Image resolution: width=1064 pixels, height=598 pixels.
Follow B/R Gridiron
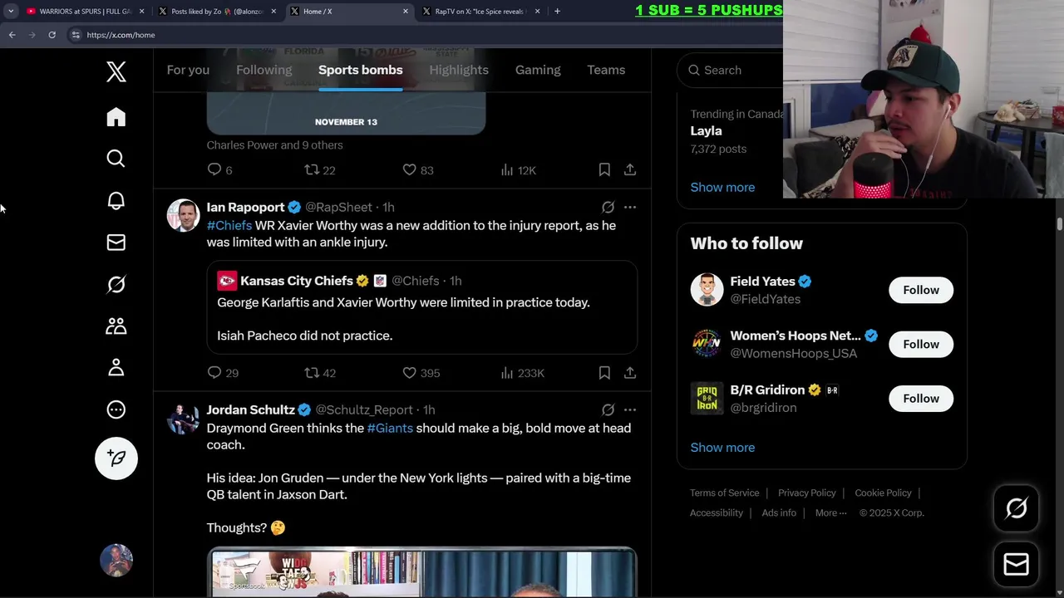click(921, 399)
